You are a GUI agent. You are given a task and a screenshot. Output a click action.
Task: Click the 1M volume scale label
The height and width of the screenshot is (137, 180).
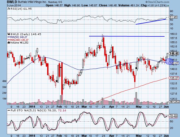4,99
